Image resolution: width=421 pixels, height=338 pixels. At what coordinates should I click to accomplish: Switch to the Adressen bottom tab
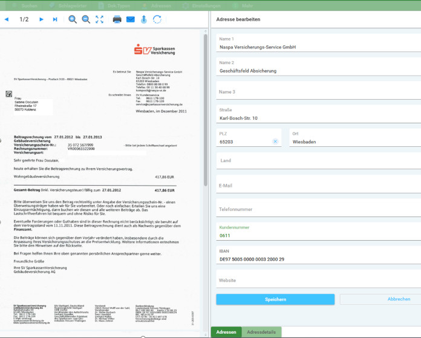[x=226, y=332]
